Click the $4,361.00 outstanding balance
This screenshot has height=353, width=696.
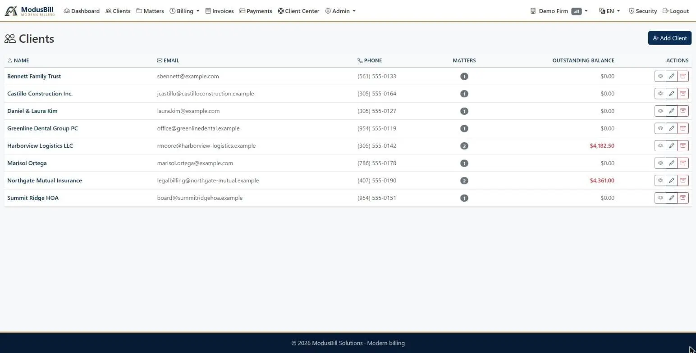pyautogui.click(x=602, y=180)
